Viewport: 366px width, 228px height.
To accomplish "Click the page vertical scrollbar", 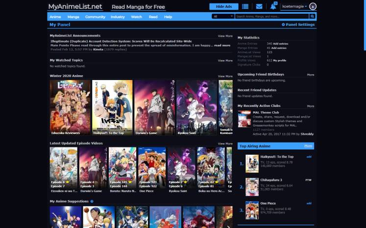I will pos(365,25).
